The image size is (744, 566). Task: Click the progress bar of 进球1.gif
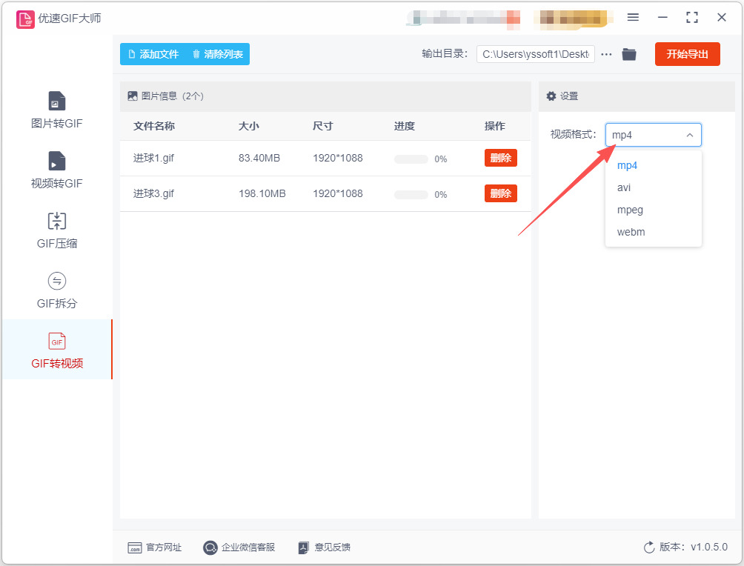pos(411,159)
